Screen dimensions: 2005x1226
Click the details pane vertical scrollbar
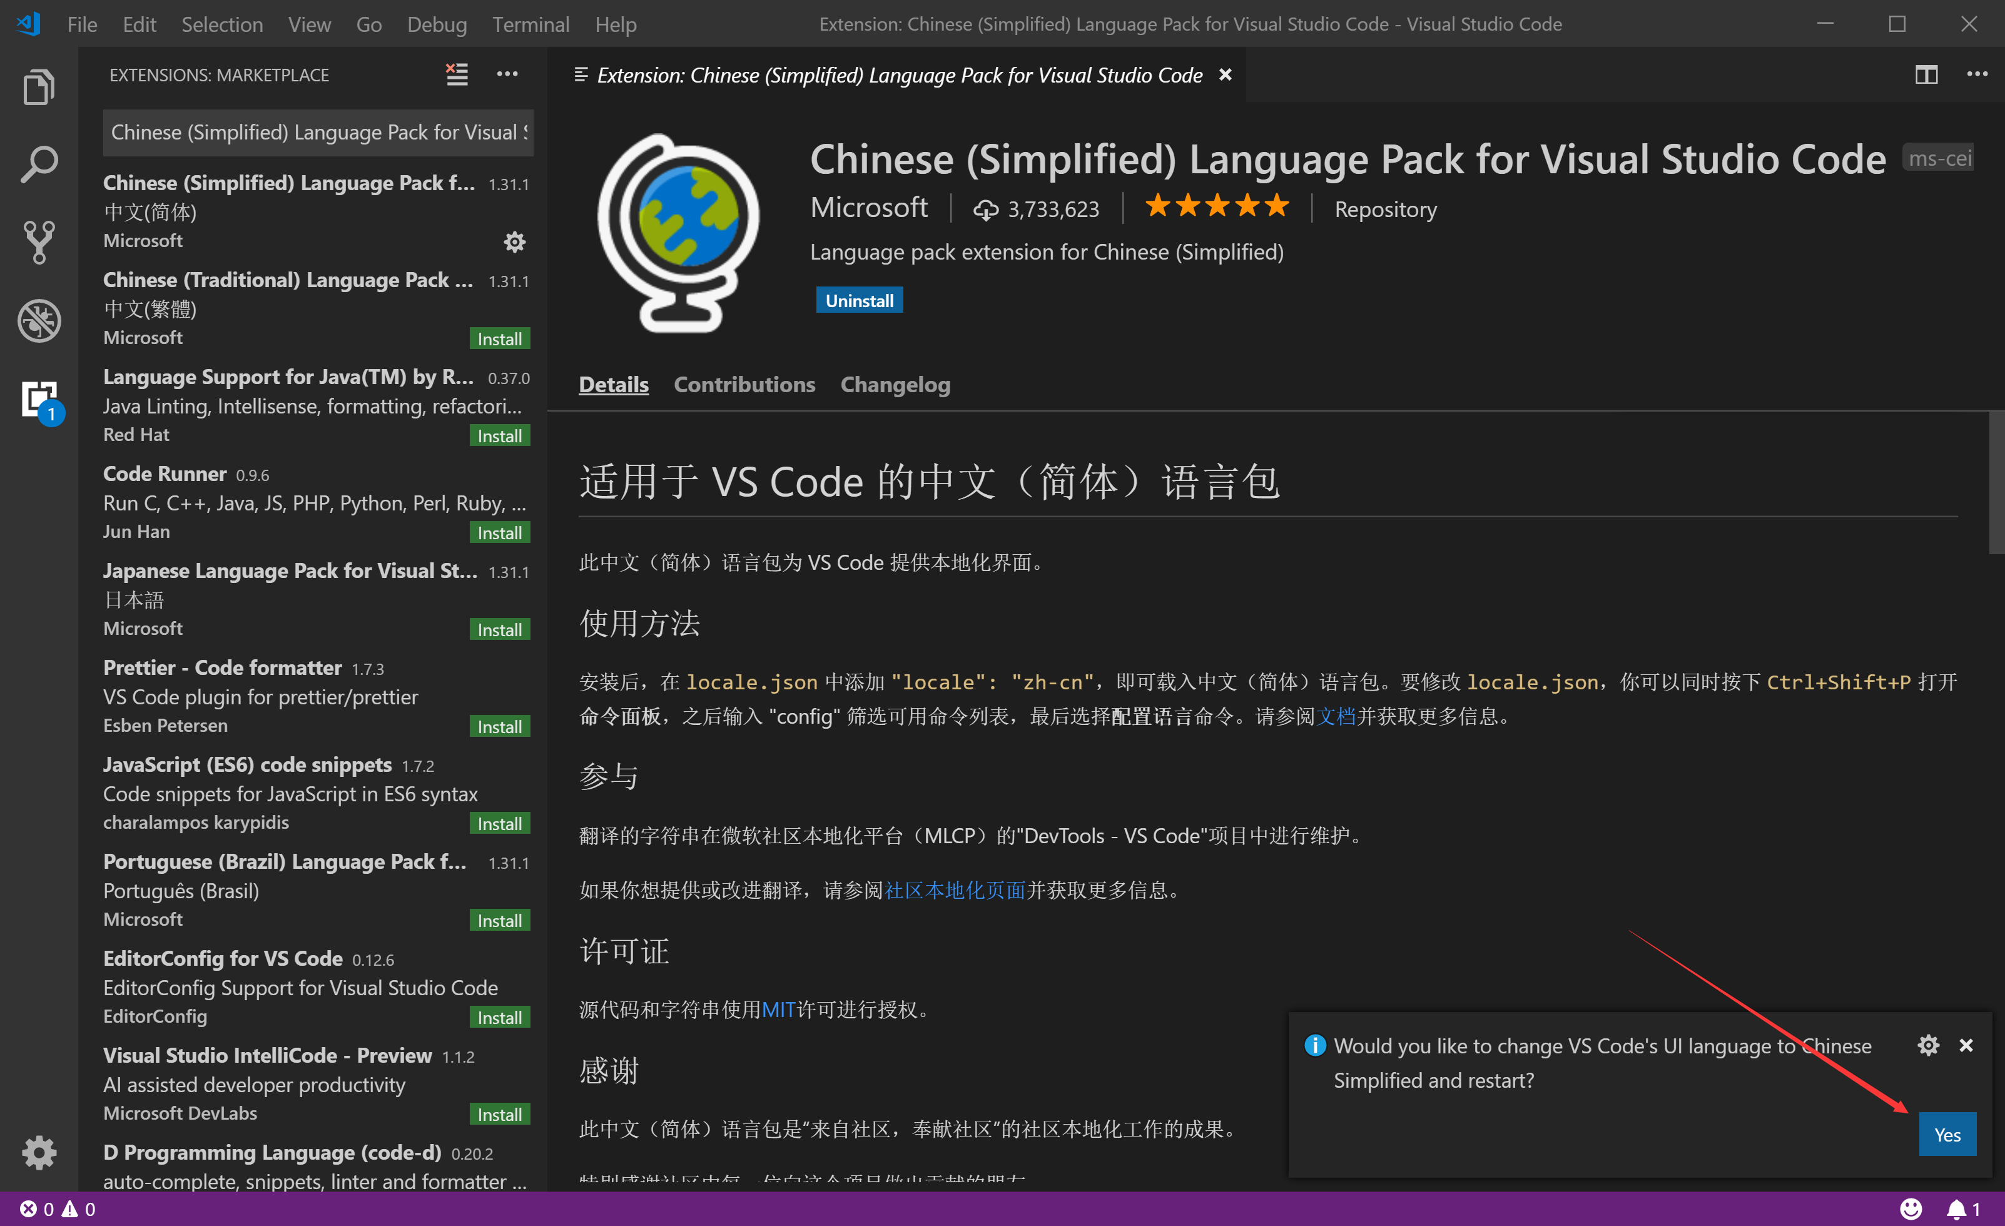click(1996, 484)
